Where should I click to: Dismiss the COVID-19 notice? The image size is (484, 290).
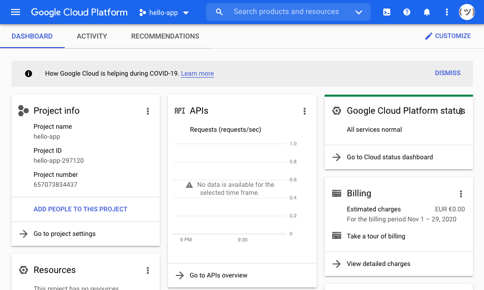click(x=447, y=73)
